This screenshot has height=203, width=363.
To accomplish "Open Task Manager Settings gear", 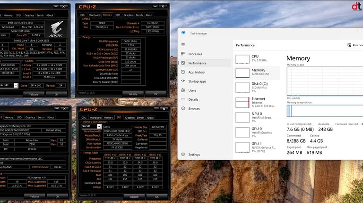I will tap(183, 154).
